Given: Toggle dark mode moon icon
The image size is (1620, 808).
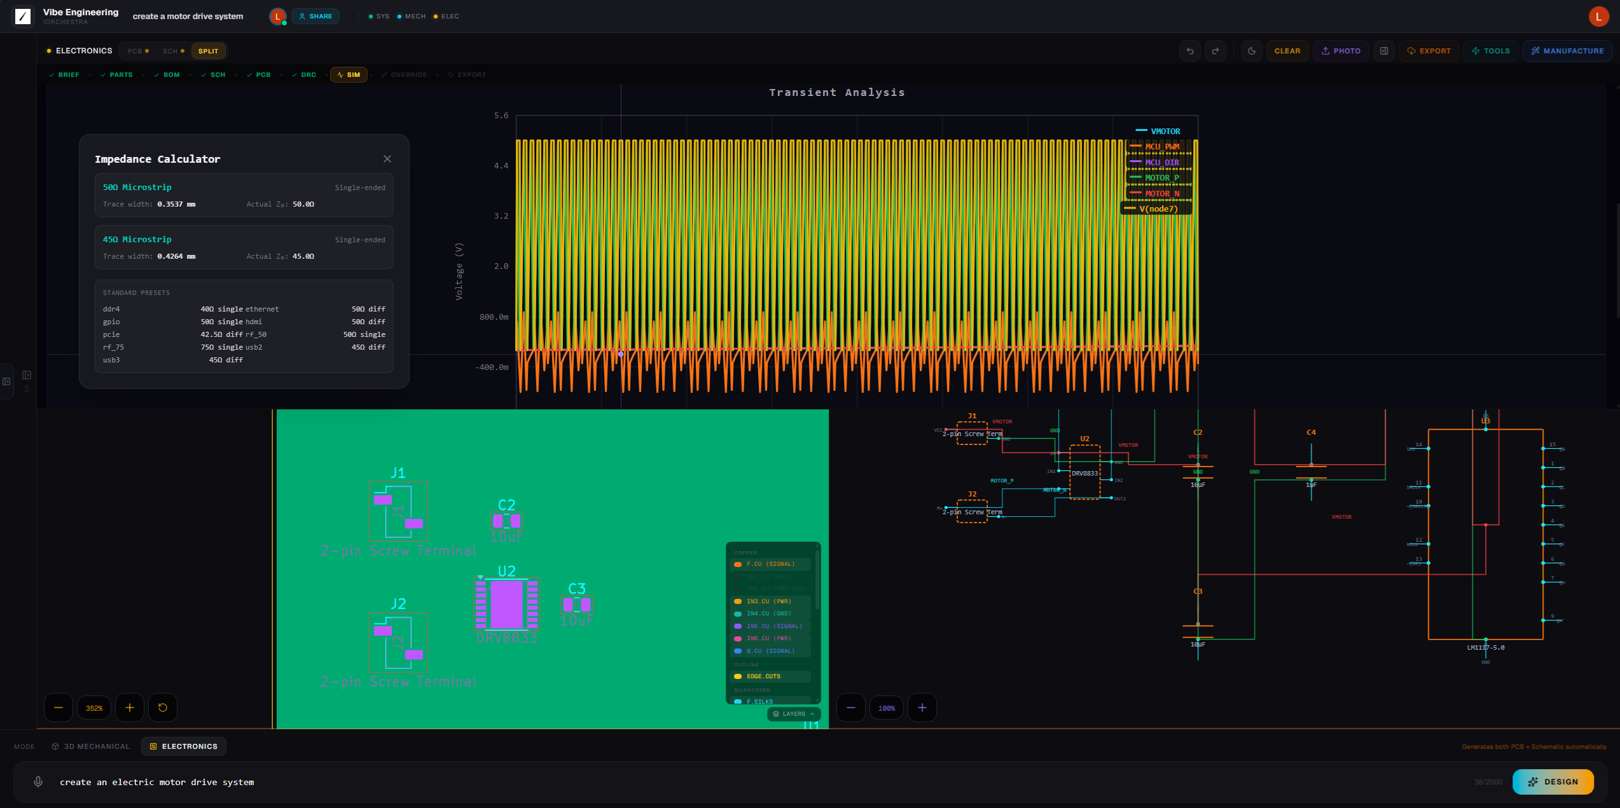Looking at the screenshot, I should coord(1252,51).
